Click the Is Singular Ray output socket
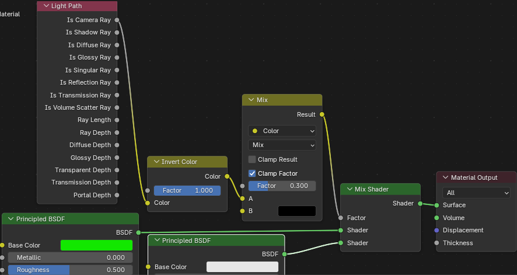The image size is (517, 275). pos(117,70)
